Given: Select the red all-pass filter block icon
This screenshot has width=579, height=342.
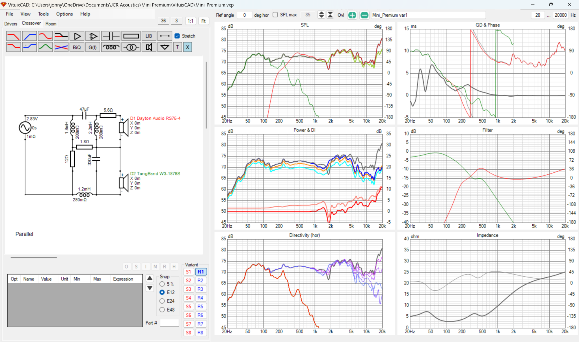Looking at the screenshot, I should point(45,36).
